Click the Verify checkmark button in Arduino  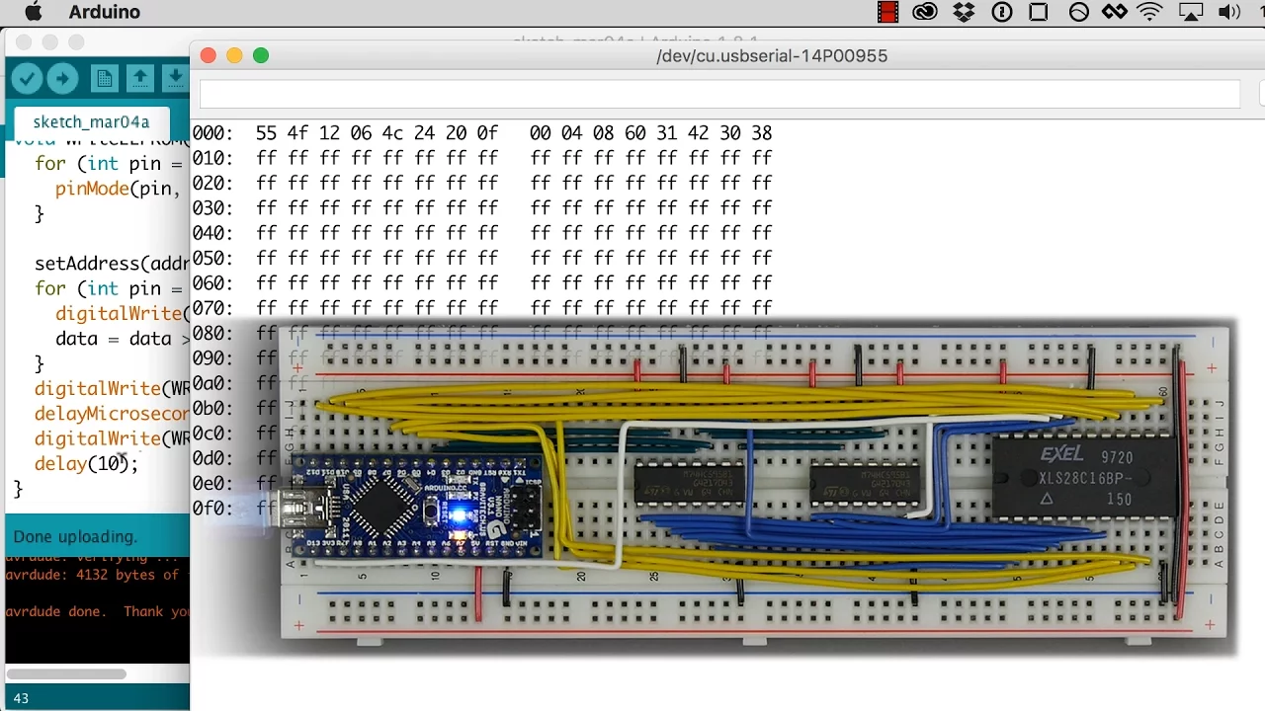click(x=28, y=79)
